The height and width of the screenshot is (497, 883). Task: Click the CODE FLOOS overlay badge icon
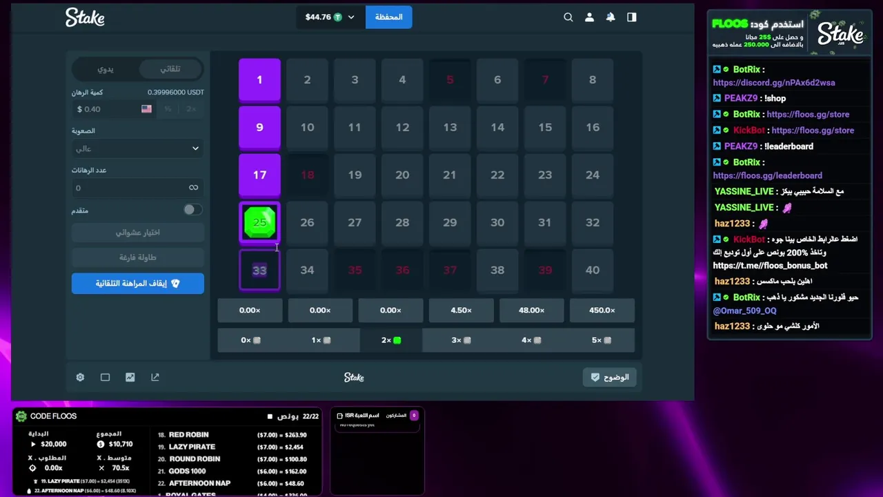21,416
